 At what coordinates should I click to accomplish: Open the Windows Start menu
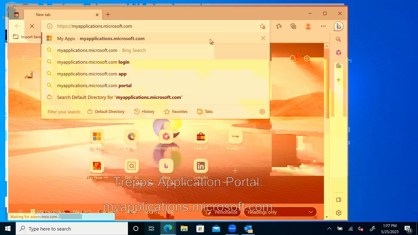pyautogui.click(x=8, y=228)
